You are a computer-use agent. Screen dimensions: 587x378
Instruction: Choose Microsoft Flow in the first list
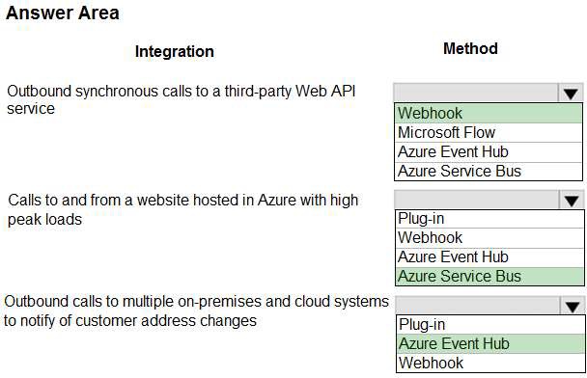tap(489, 133)
